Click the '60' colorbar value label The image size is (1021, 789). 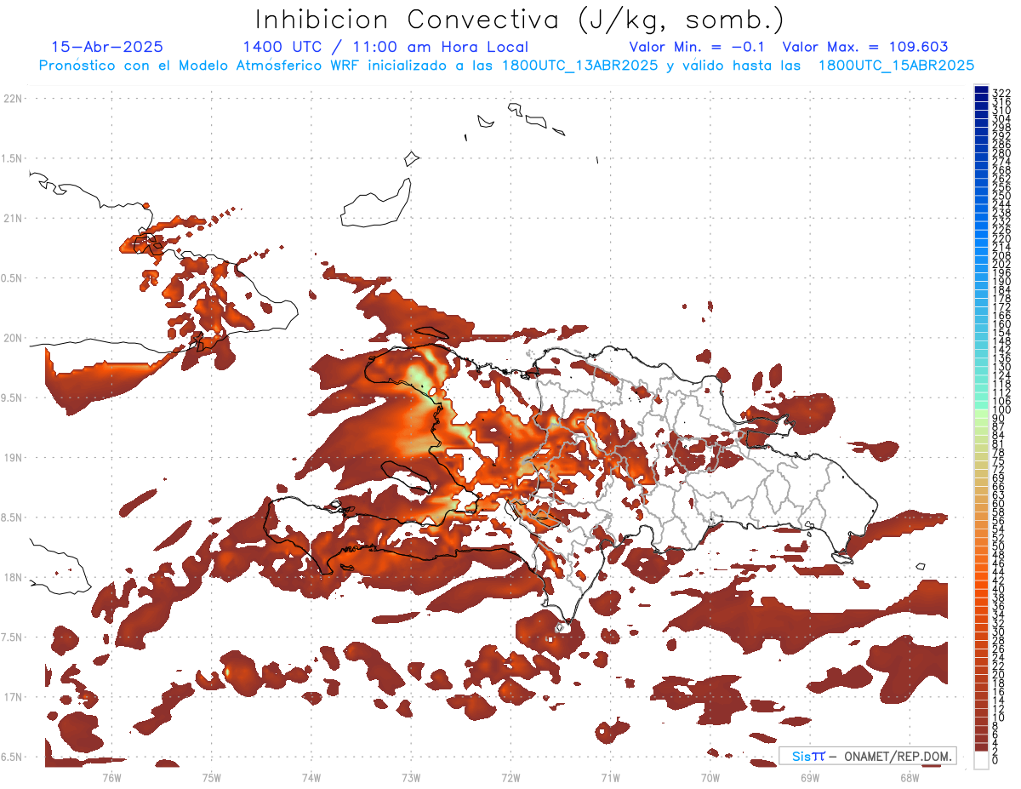pyautogui.click(x=999, y=504)
